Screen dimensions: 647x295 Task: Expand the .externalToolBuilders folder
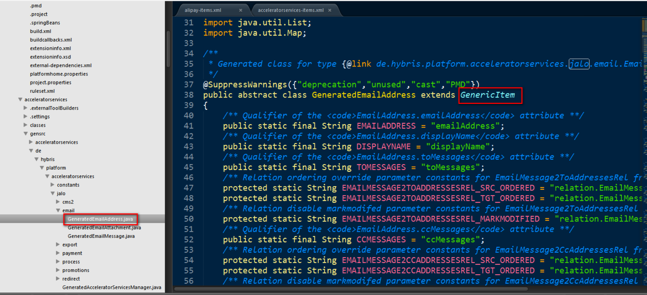coord(26,108)
